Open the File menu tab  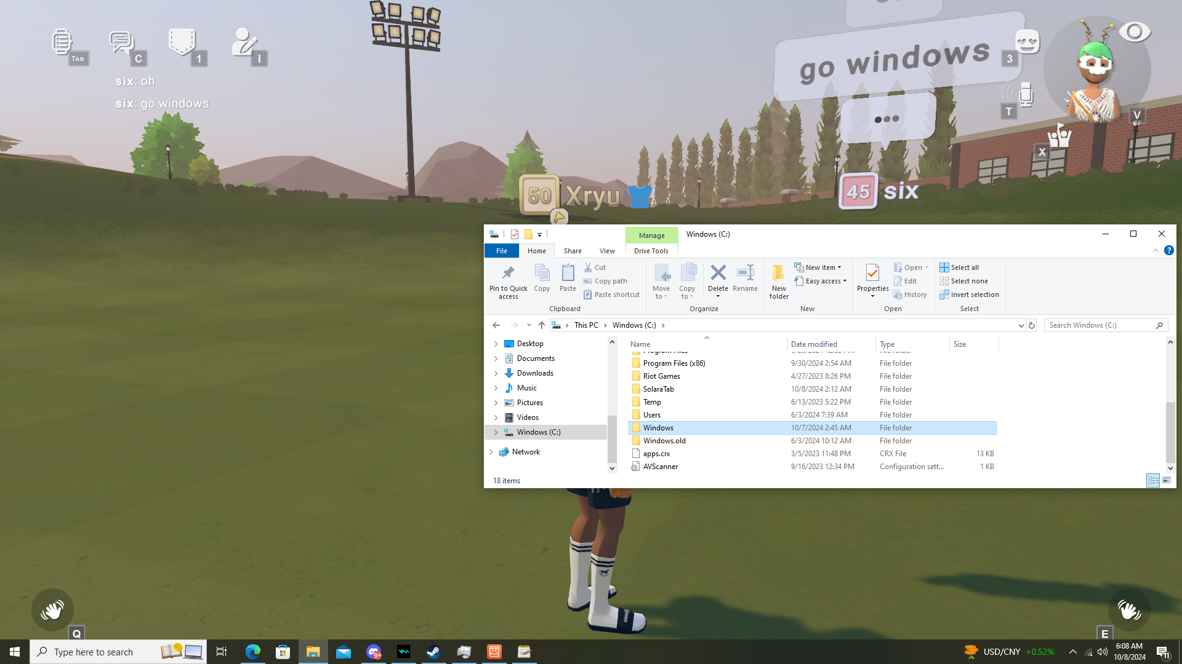click(502, 251)
